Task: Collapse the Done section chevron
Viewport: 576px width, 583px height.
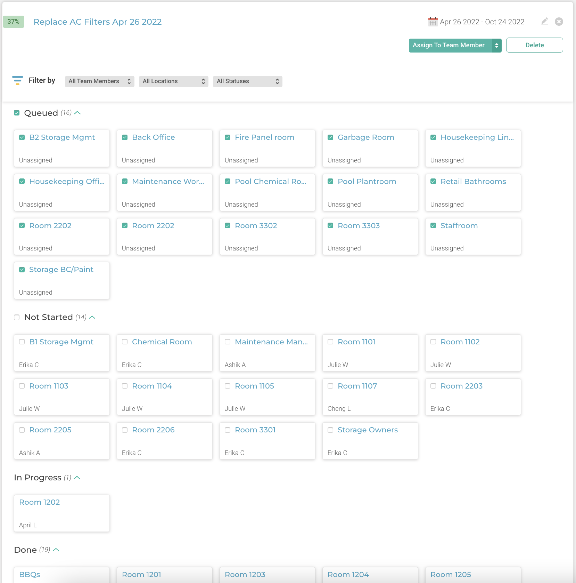Action: coord(56,550)
